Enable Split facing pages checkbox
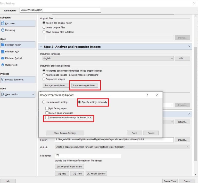Viewport: 198px width, 183px height. tap(47, 109)
